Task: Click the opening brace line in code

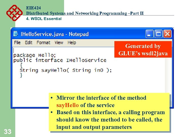Action: (21, 65)
